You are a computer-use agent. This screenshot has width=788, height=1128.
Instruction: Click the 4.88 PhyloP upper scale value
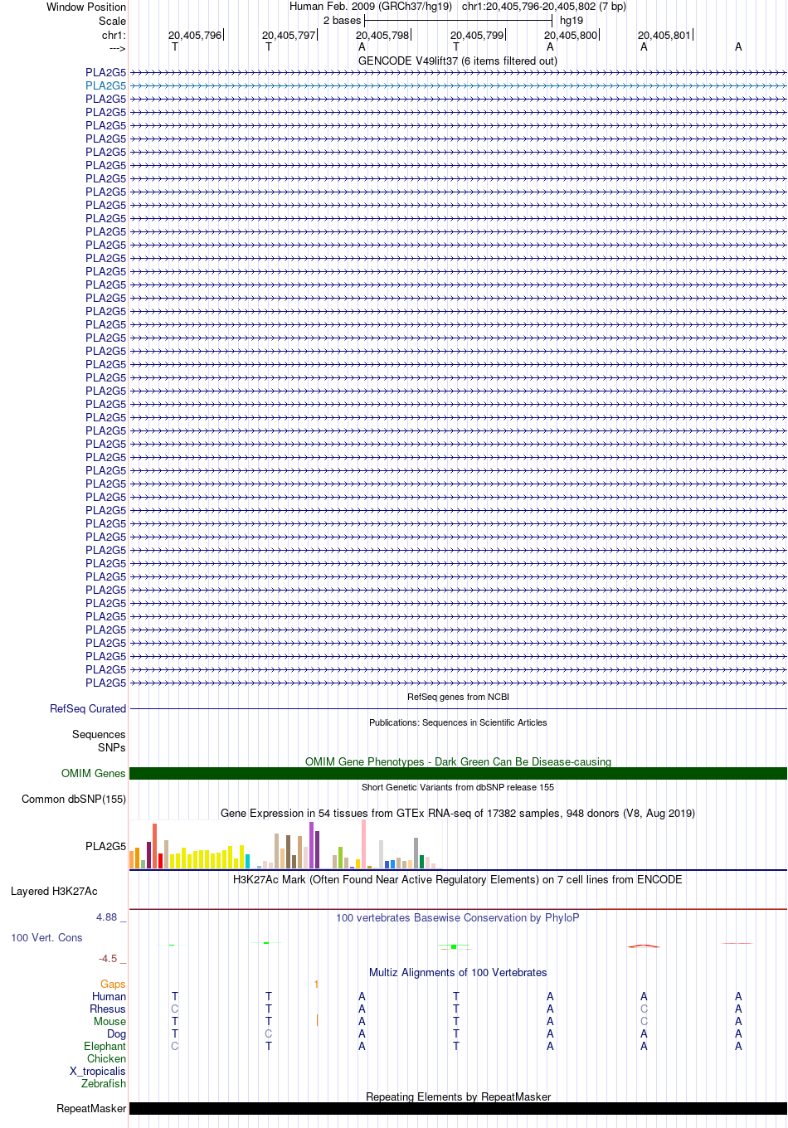(107, 917)
